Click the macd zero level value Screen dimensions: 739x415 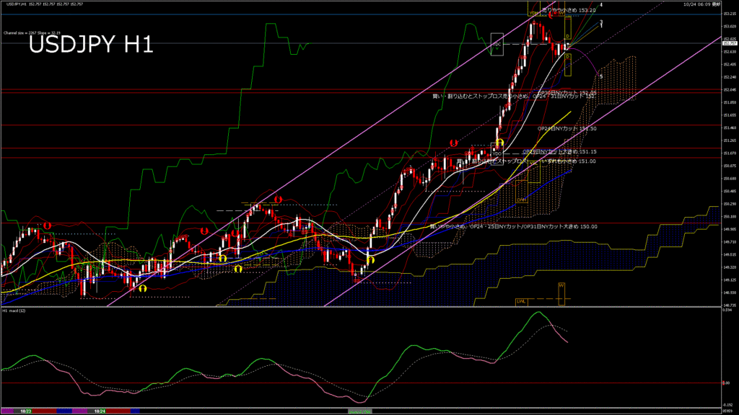[726, 383]
